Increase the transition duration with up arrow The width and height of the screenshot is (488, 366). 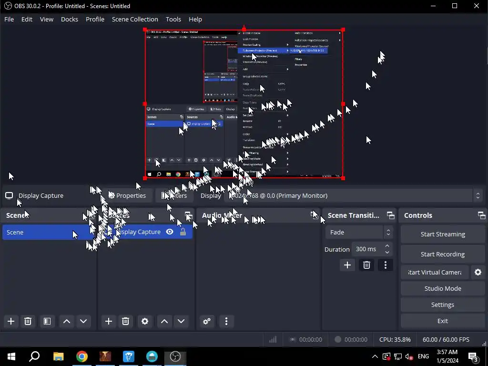(x=387, y=246)
